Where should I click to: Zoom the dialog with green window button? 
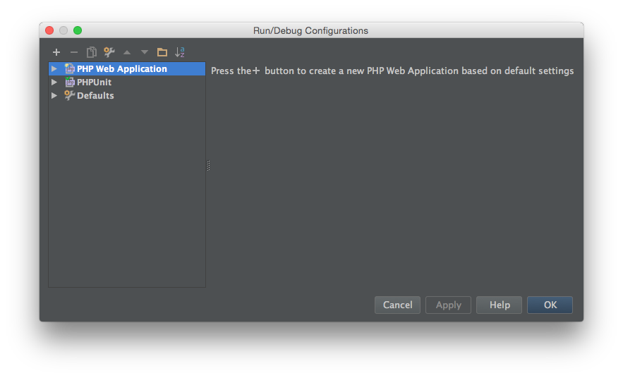tap(78, 30)
